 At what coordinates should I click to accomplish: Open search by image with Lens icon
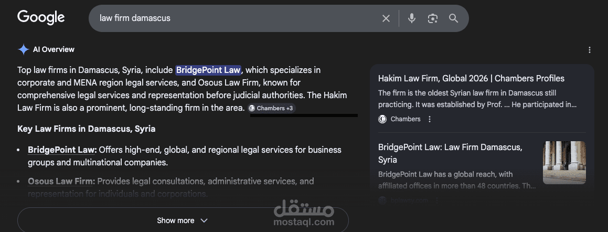point(433,18)
